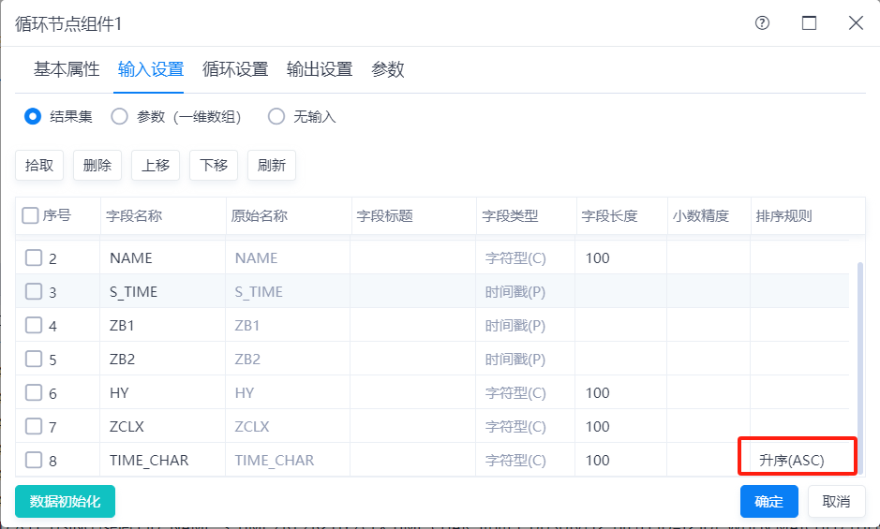Click the vertical scrollbar of the table

859,346
